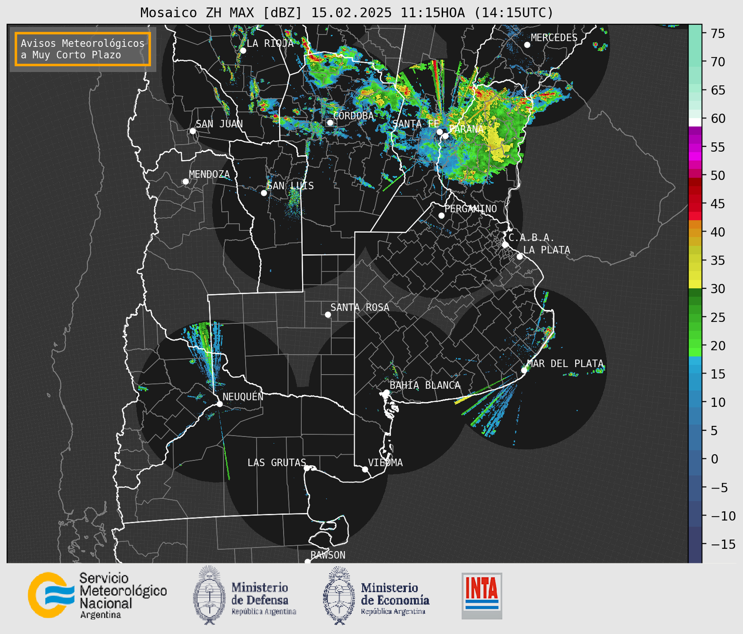Click the SANTA FE city label
The width and height of the screenshot is (743, 634).
coord(415,124)
